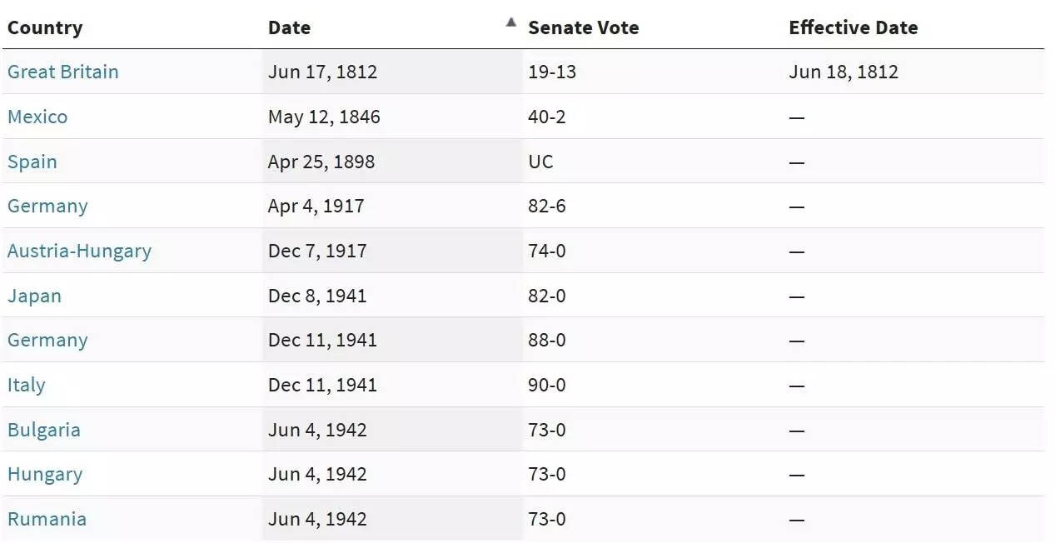Sort table by the Country column header
1055x543 pixels.
[46, 27]
